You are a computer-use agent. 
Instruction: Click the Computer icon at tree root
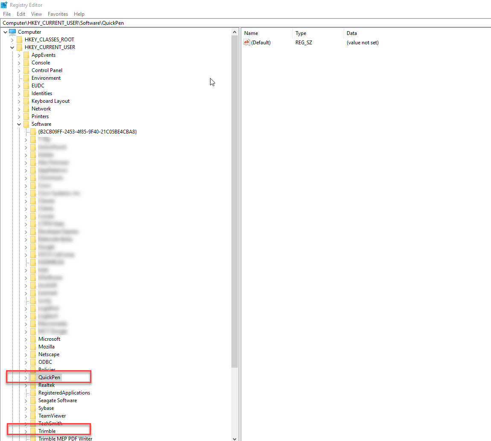point(12,32)
